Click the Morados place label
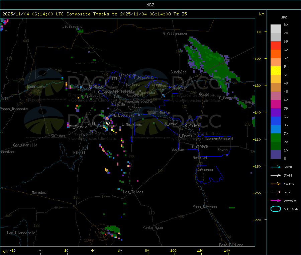Viewport: 301px width, 255px height. pos(39,192)
